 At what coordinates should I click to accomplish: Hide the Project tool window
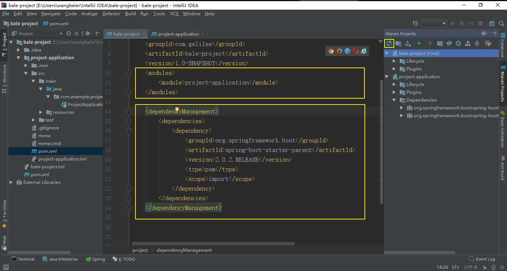98,33
